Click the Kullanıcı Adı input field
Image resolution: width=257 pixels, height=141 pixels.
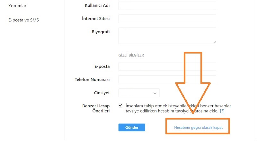click(167, 5)
